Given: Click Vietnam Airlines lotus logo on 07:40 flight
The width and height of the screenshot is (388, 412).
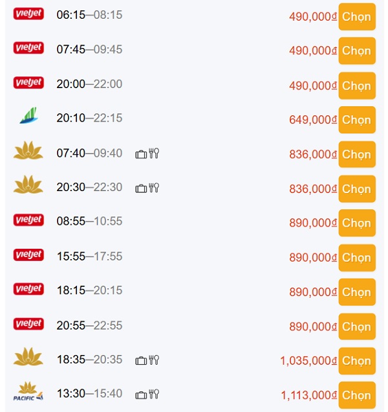Looking at the screenshot, I should point(28,152).
